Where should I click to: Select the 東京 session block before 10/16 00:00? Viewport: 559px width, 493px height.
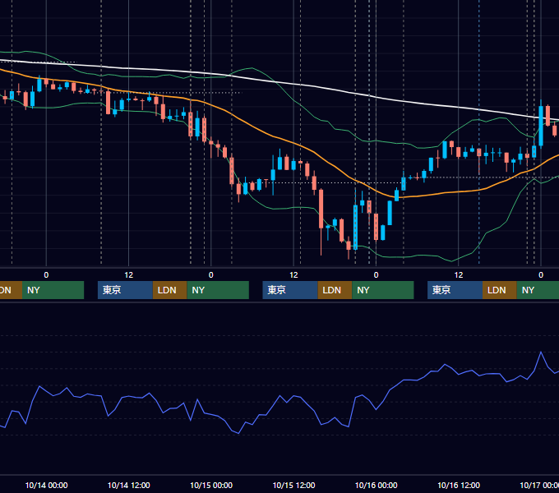tap(290, 290)
